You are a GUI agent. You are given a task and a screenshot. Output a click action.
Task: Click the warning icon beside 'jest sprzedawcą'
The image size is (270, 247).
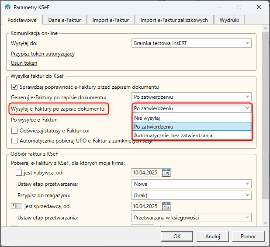click(x=12, y=206)
